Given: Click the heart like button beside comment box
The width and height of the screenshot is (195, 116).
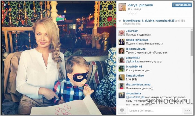Looking at the screenshot, I should point(122,110).
